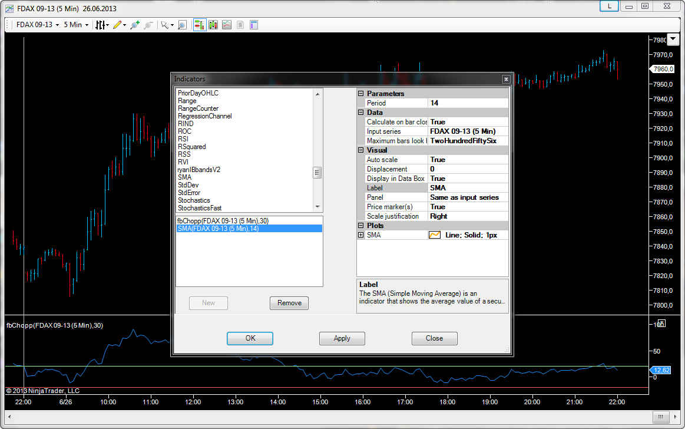The width and height of the screenshot is (685, 429).
Task: Toggle Auto scale True value
Action: pyautogui.click(x=468, y=160)
